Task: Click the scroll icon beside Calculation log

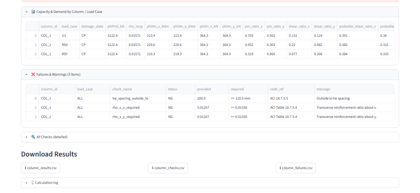Action: click(33, 183)
